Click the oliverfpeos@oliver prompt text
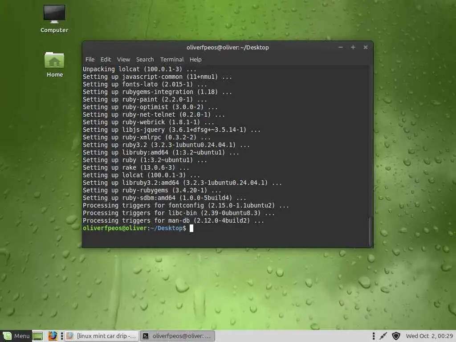Screen dimensions: 456x342 [x=134, y=228]
